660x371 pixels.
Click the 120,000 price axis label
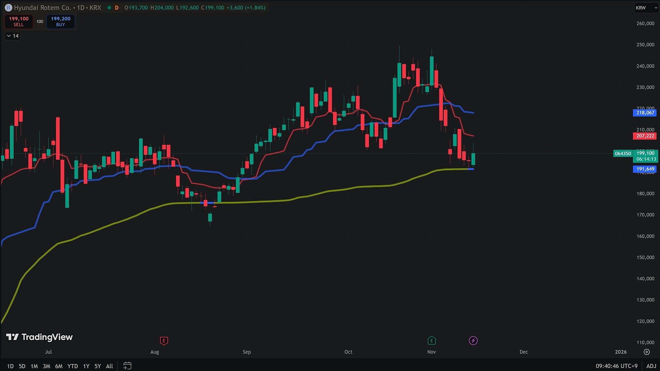pos(645,321)
